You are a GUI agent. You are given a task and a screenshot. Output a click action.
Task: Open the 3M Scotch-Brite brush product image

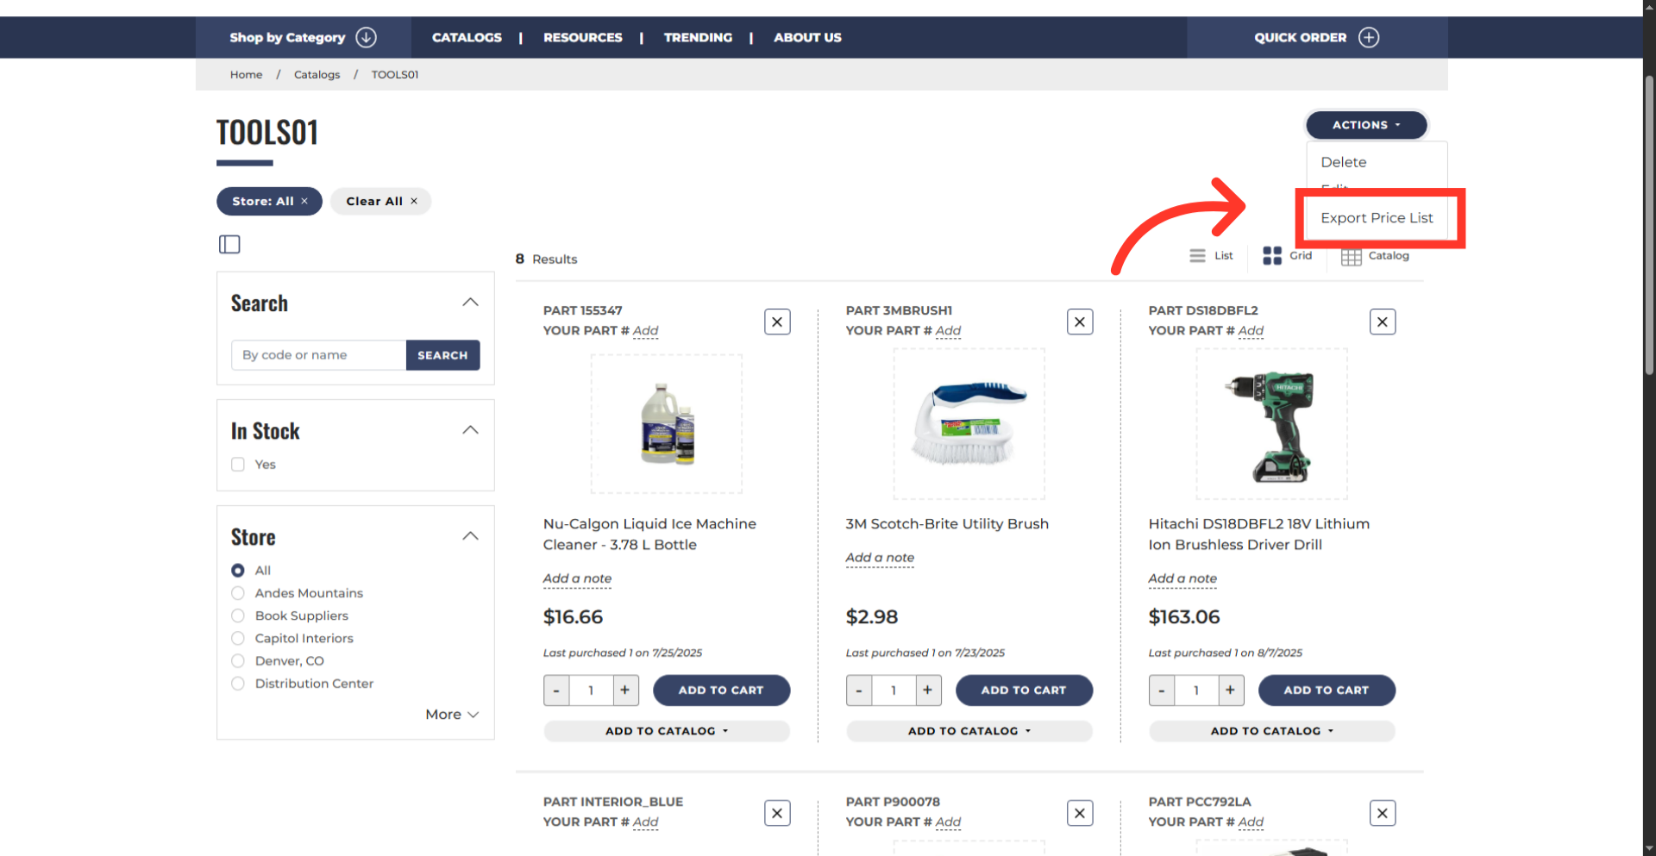point(969,423)
